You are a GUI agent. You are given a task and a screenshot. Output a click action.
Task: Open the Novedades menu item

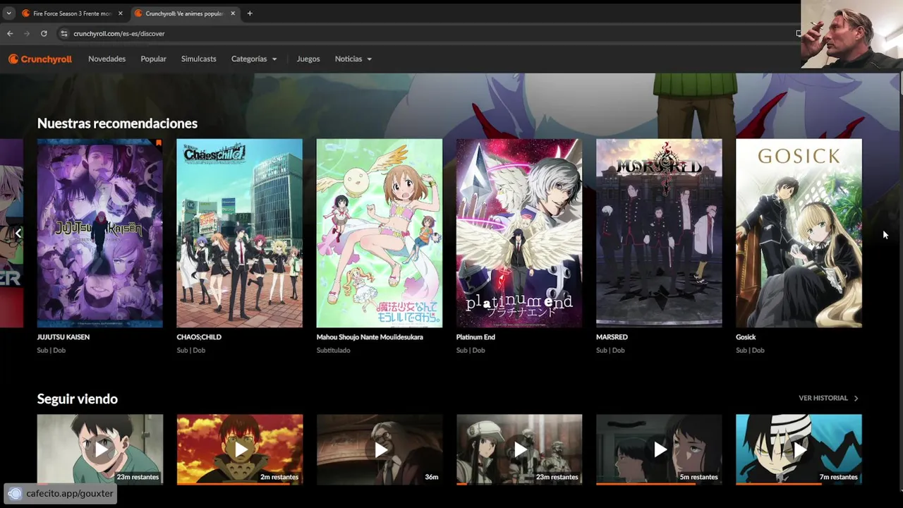[107, 59]
